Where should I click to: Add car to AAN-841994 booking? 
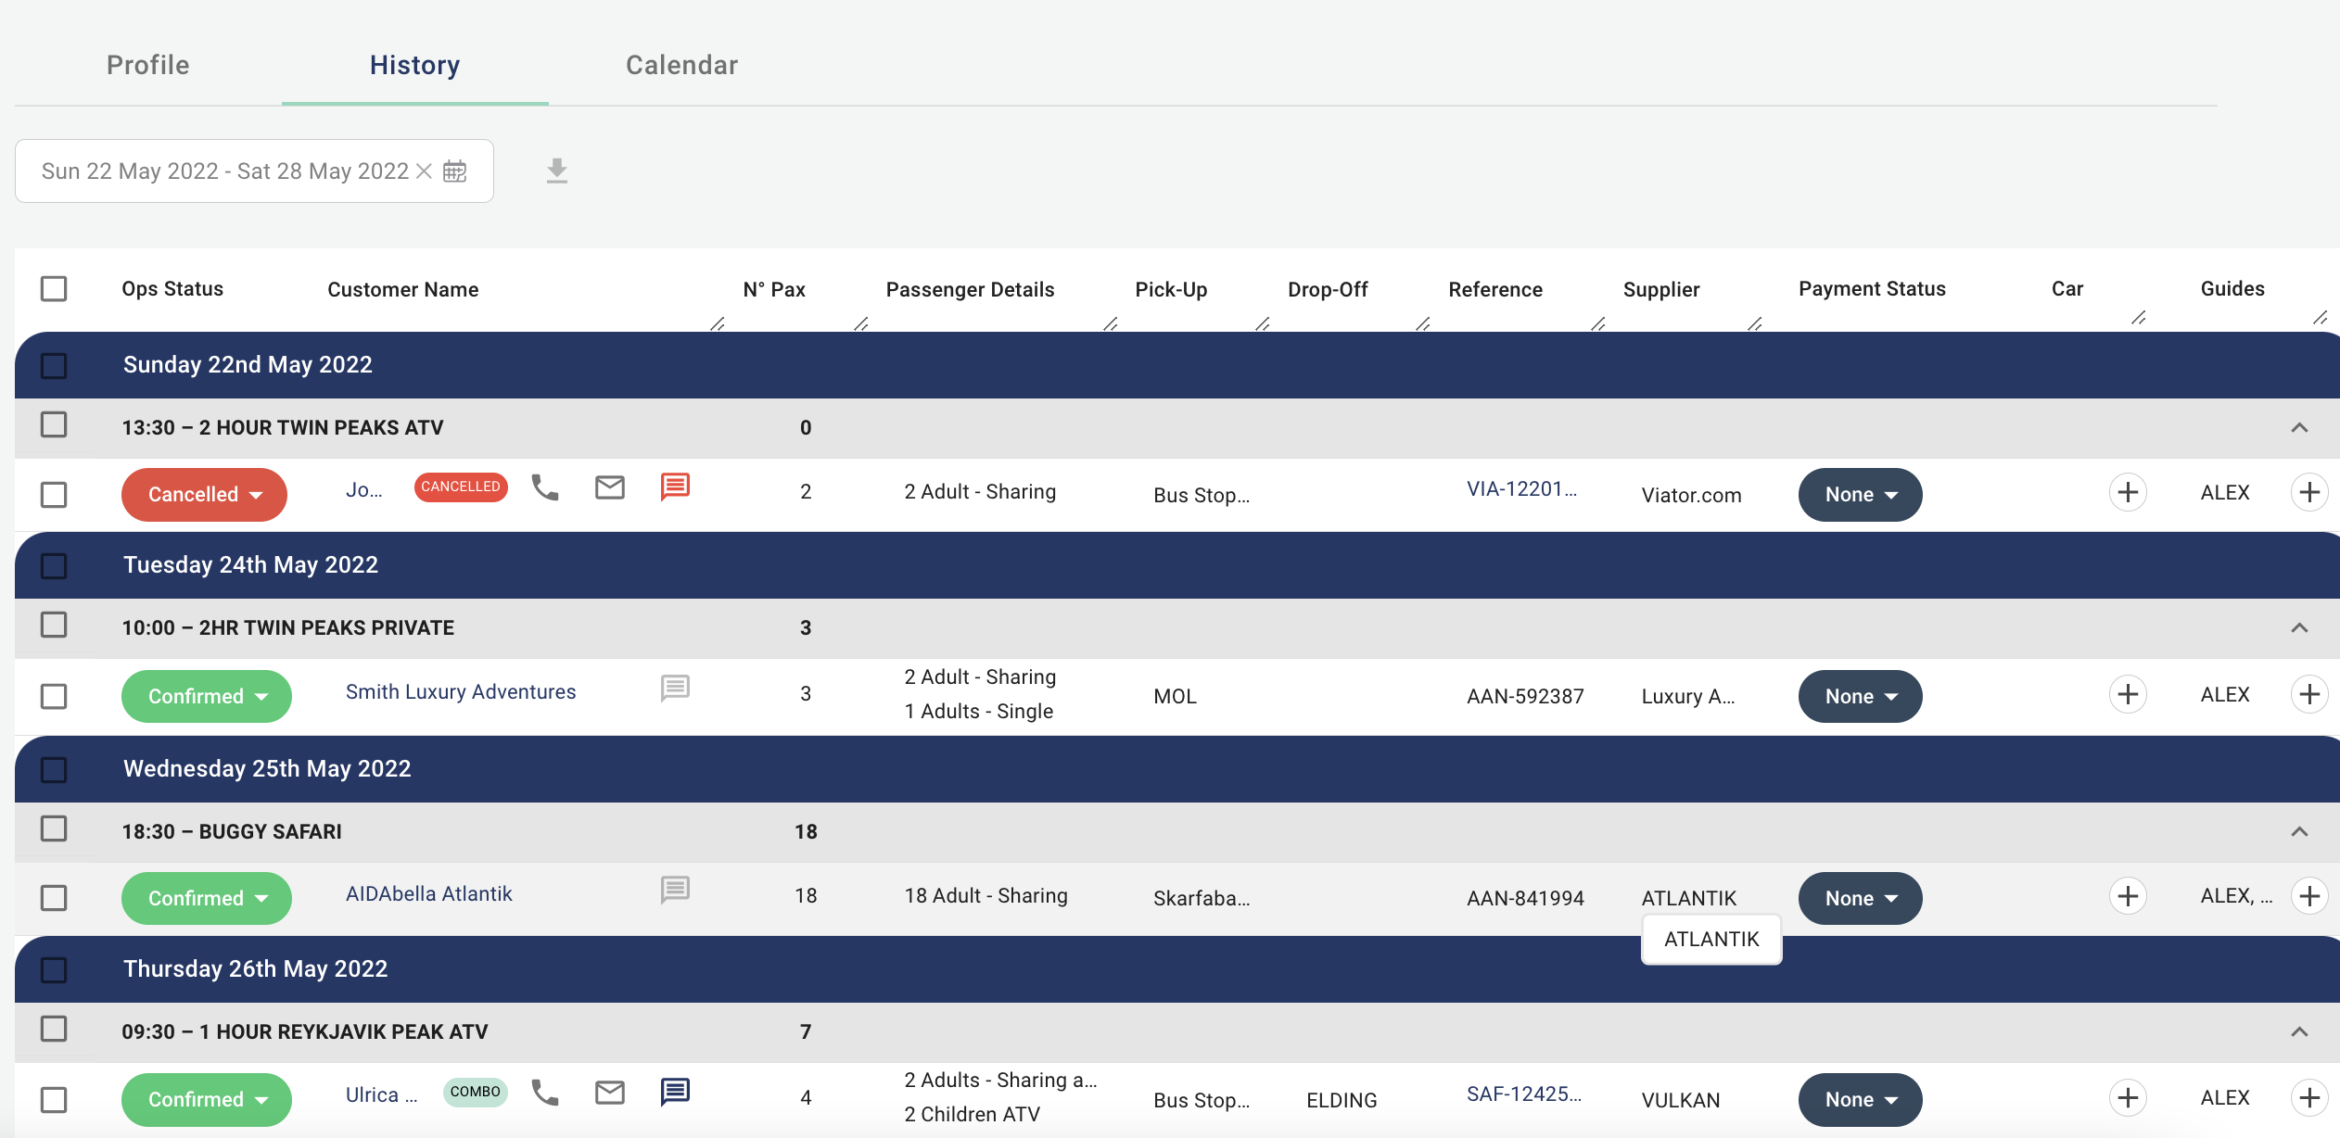tap(2128, 896)
